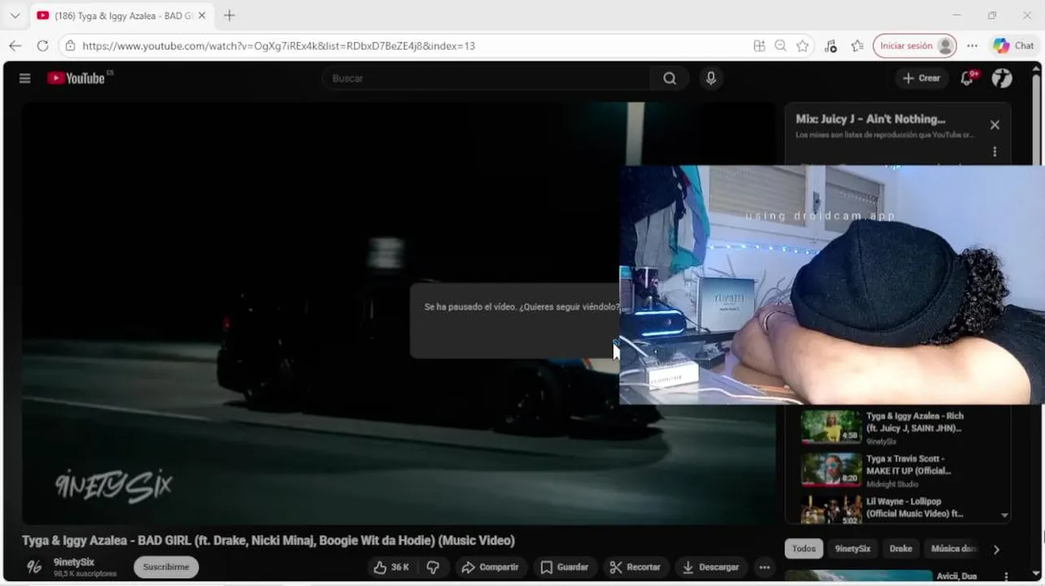Open the media control icon in the browser toolbar

830,46
